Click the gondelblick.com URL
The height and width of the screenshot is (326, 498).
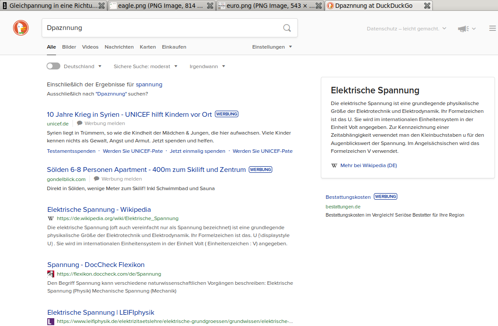(66, 179)
